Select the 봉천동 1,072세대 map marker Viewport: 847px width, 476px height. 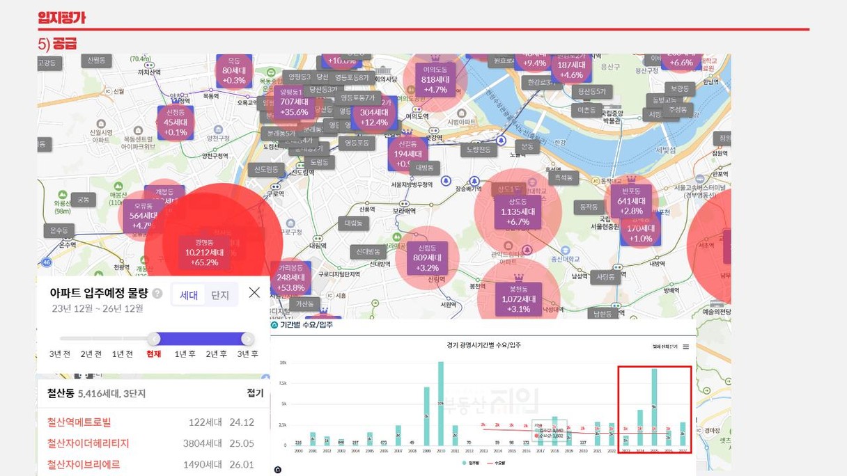pos(518,299)
